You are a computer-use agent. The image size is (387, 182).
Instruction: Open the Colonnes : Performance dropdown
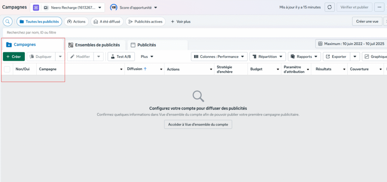(x=219, y=57)
